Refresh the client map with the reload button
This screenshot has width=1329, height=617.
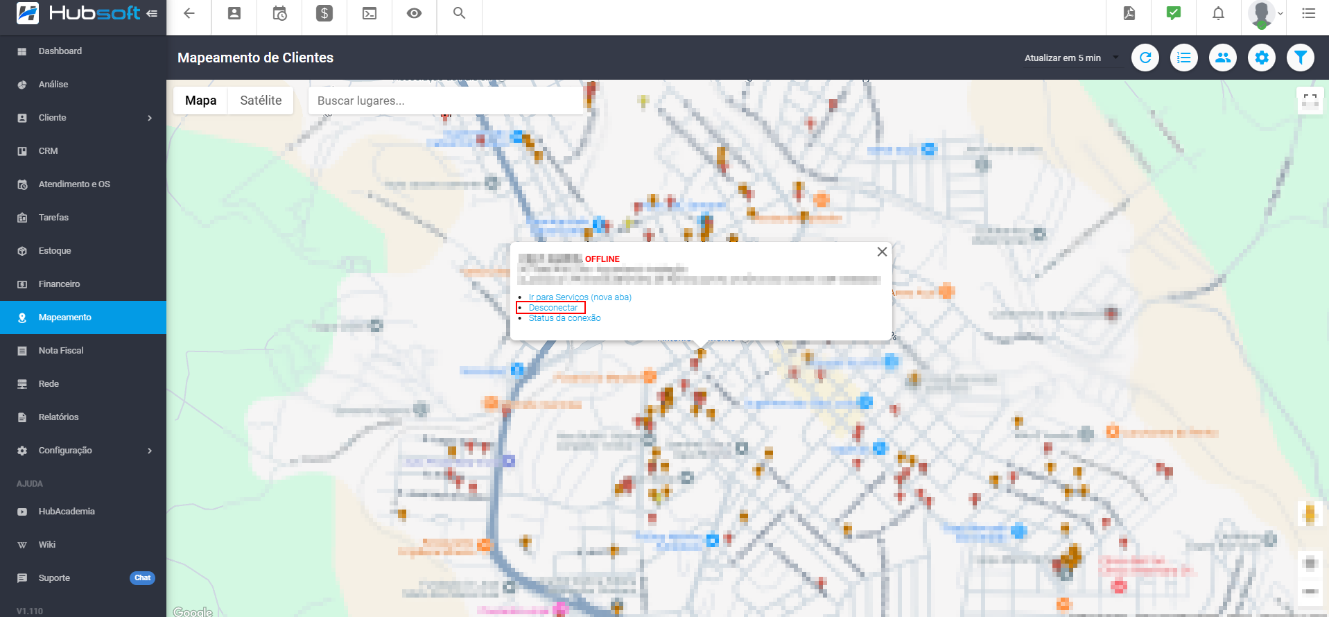(x=1145, y=58)
